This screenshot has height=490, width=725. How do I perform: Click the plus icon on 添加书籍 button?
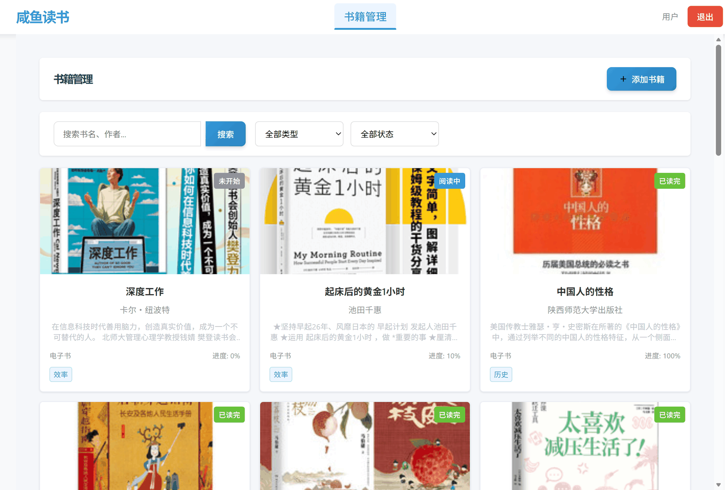click(x=623, y=79)
